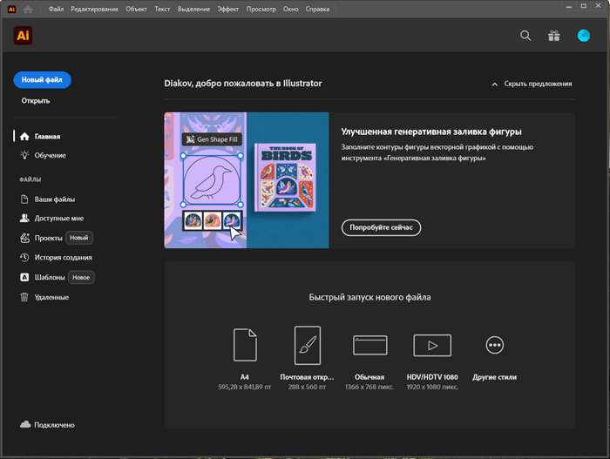Click the cloud Connected status icon

25,425
